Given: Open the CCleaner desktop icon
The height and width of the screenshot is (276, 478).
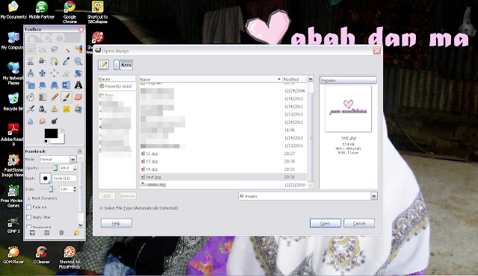Looking at the screenshot, I should pos(42,255).
